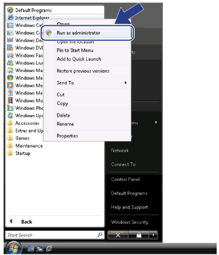This screenshot has height=255, width=219.
Task: Expand the Extras and Upgrades folder
Action: (25, 131)
